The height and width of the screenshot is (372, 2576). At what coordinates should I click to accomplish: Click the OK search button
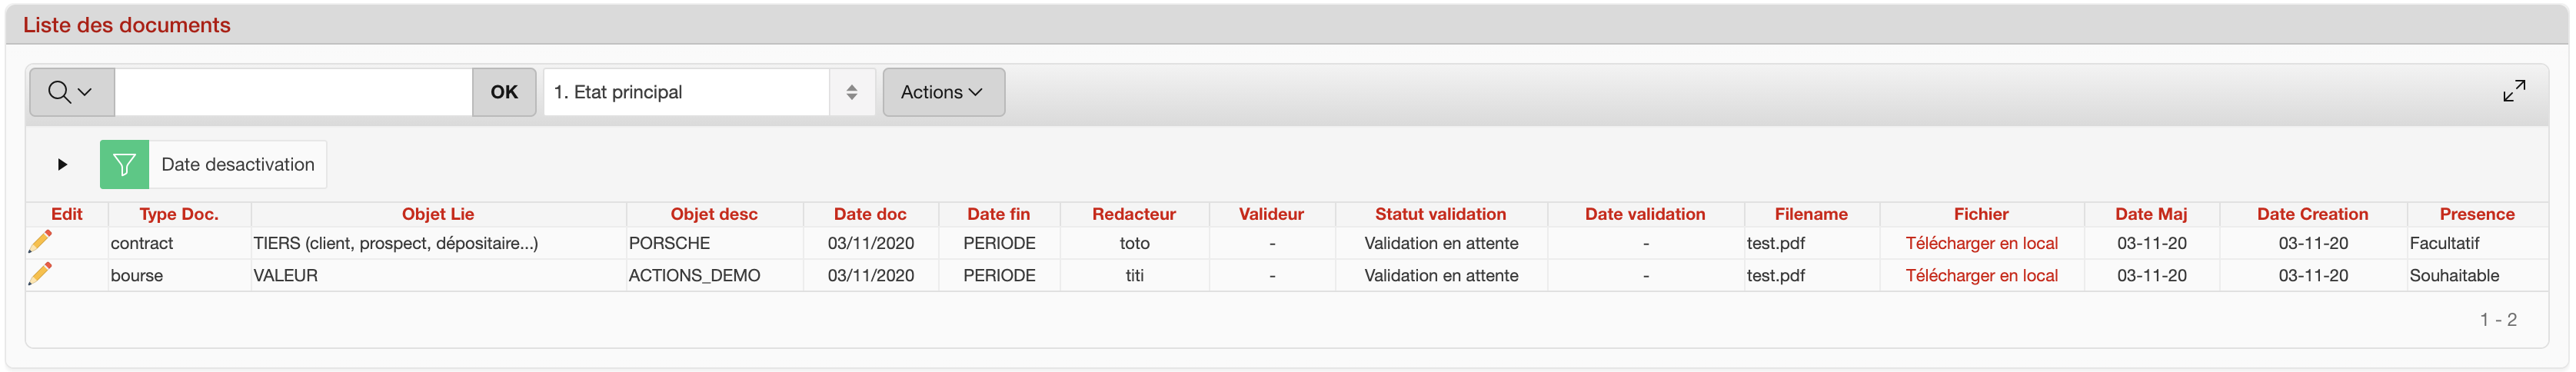coord(504,92)
